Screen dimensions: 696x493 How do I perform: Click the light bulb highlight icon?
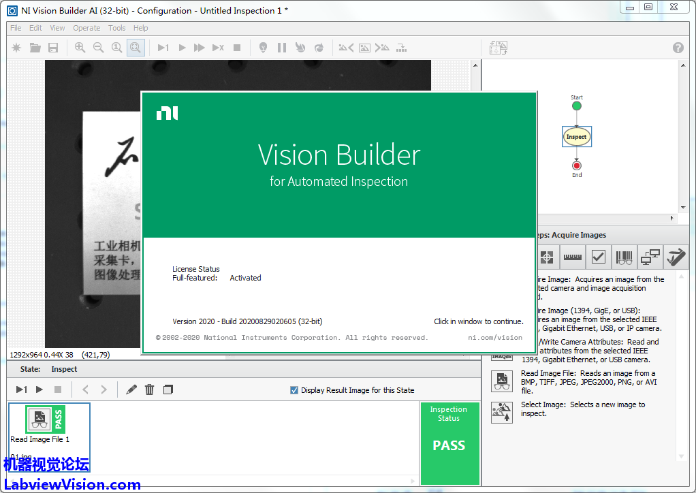click(x=264, y=48)
